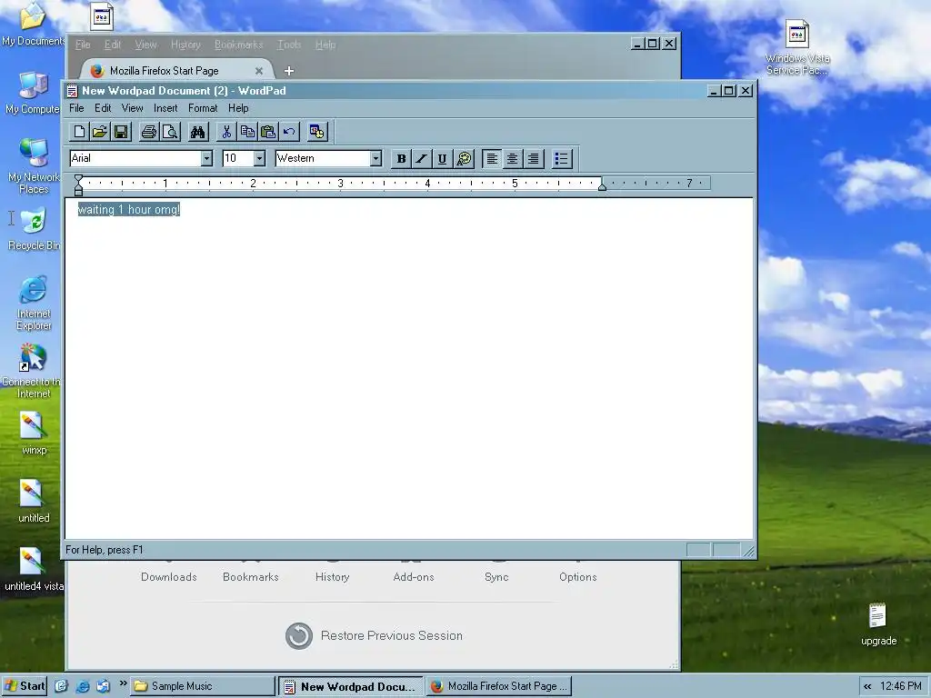Click the Copy toolbar icon
The width and height of the screenshot is (931, 698).
pos(247,132)
